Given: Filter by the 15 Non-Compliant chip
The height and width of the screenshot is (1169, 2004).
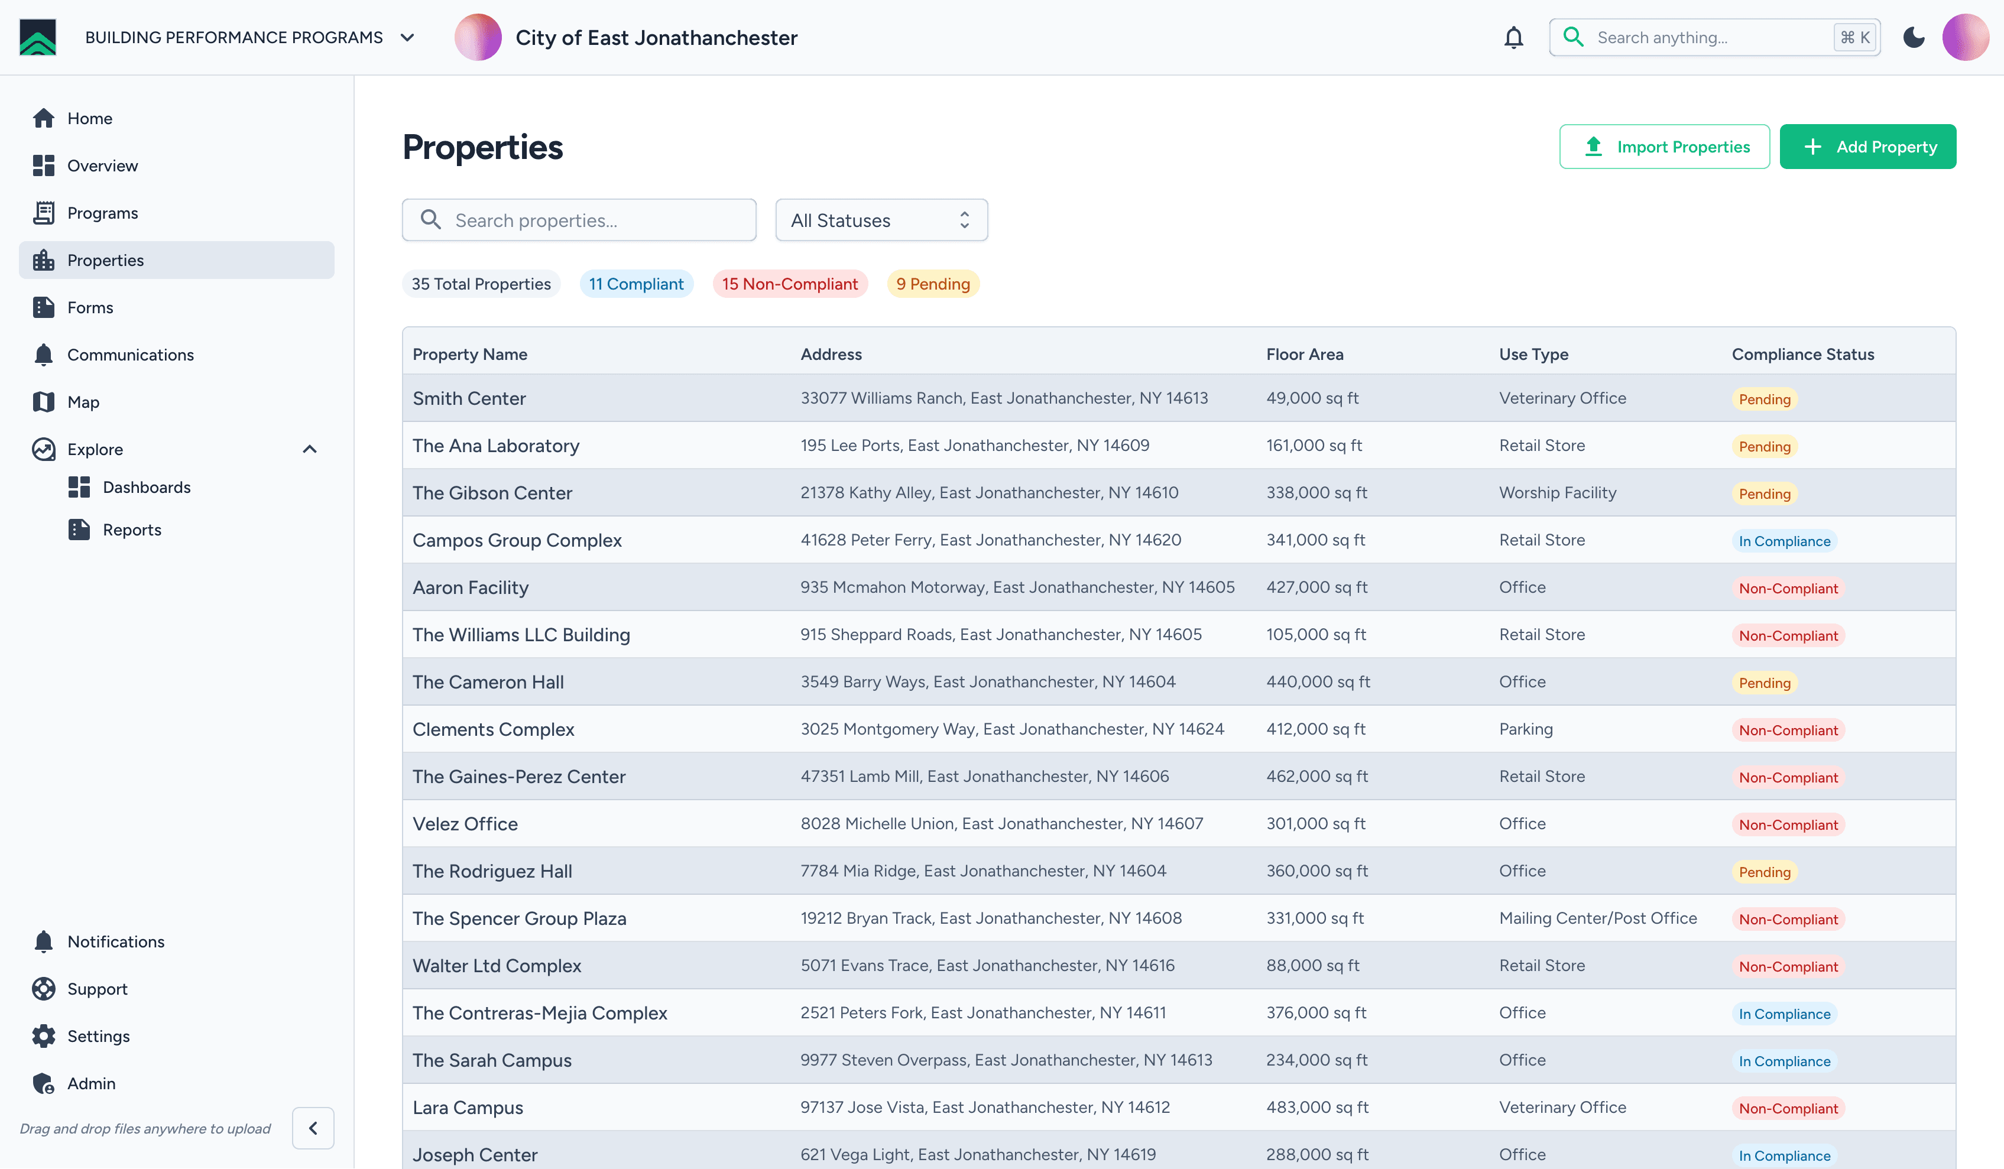Looking at the screenshot, I should [x=789, y=284].
